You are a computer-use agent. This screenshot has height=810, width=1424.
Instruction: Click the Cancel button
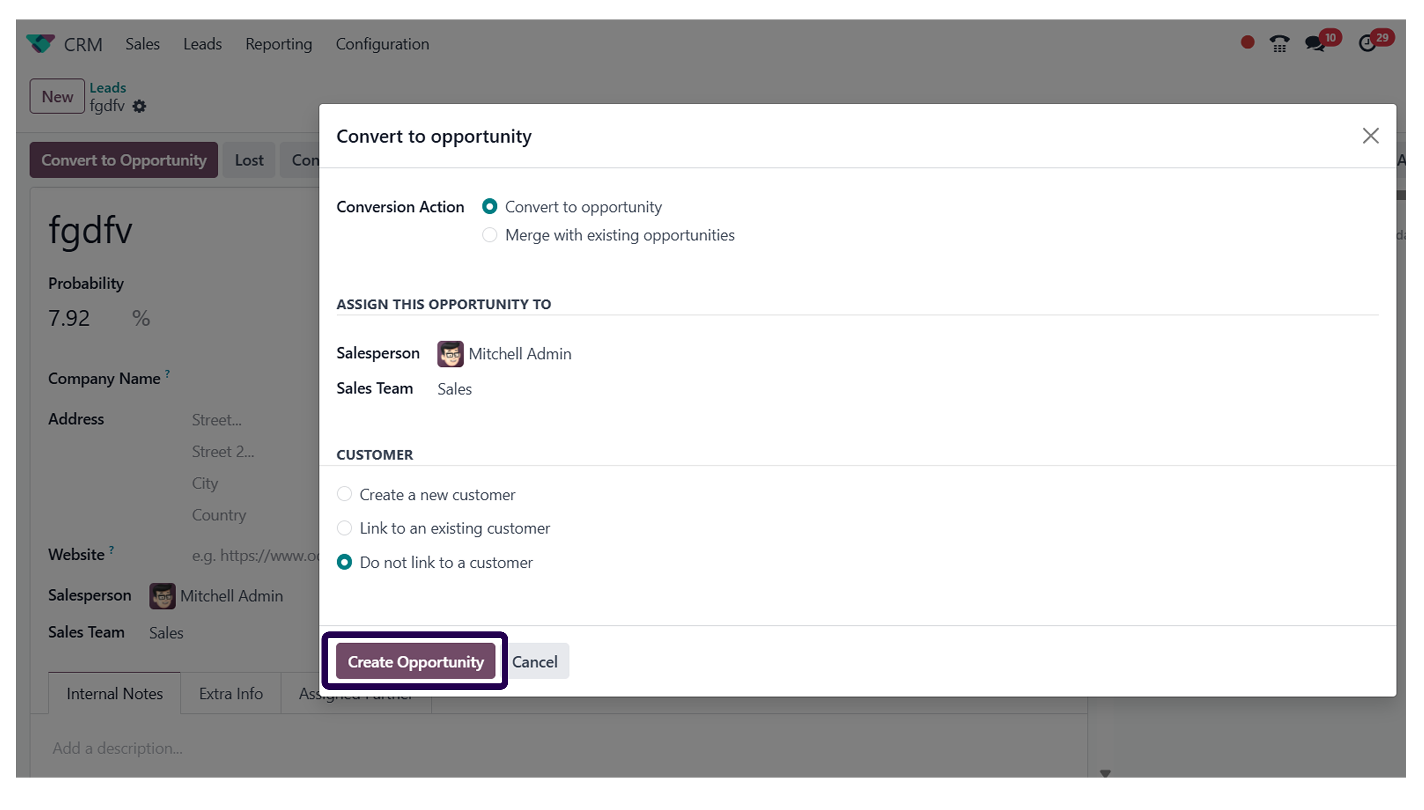(x=535, y=661)
